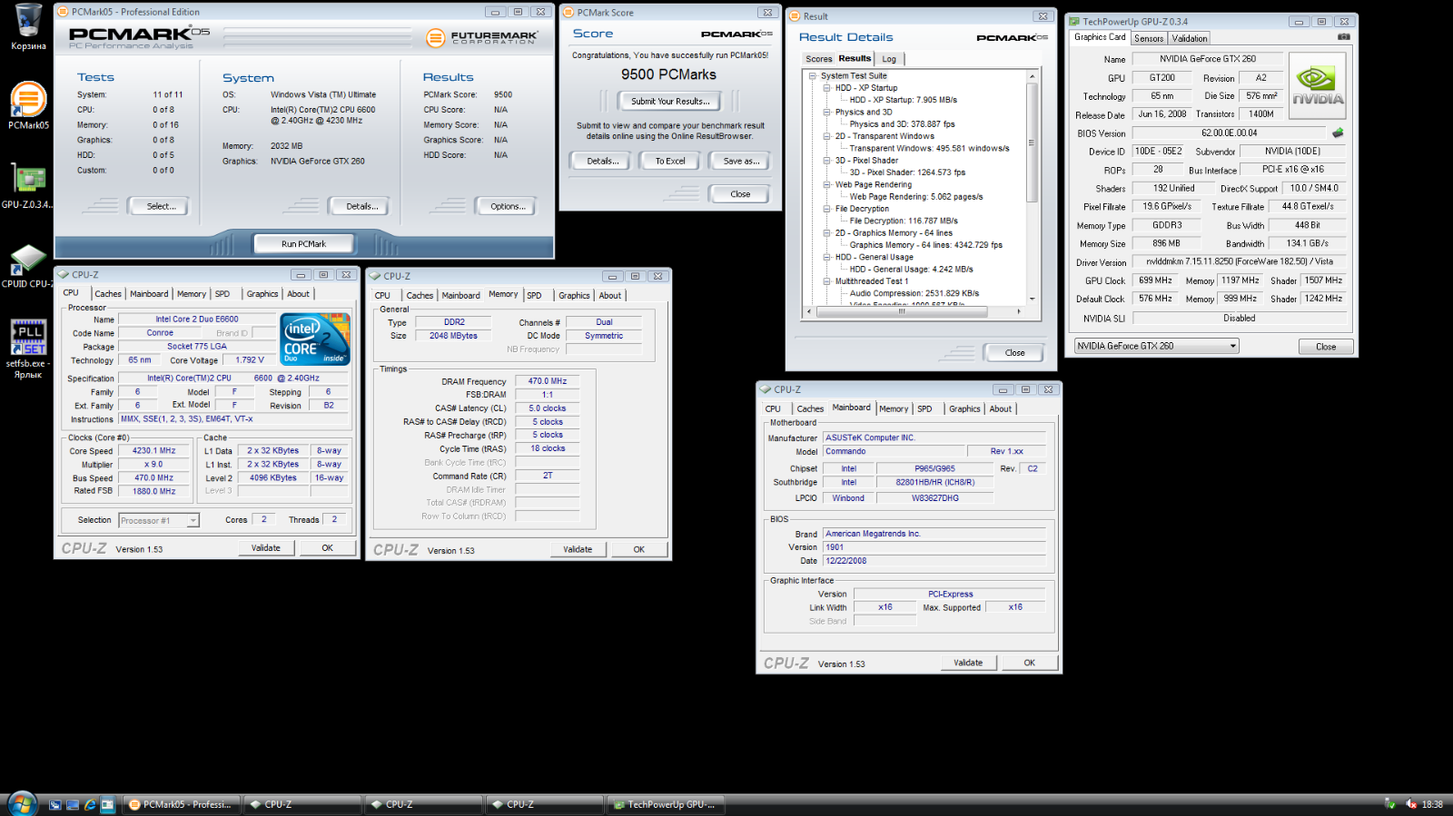
Task: Collapse the Web Page Rendering node
Action: [827, 184]
